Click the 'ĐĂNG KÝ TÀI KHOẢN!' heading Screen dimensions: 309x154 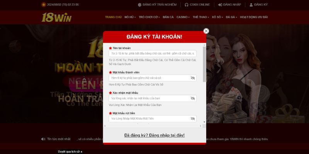154,37
